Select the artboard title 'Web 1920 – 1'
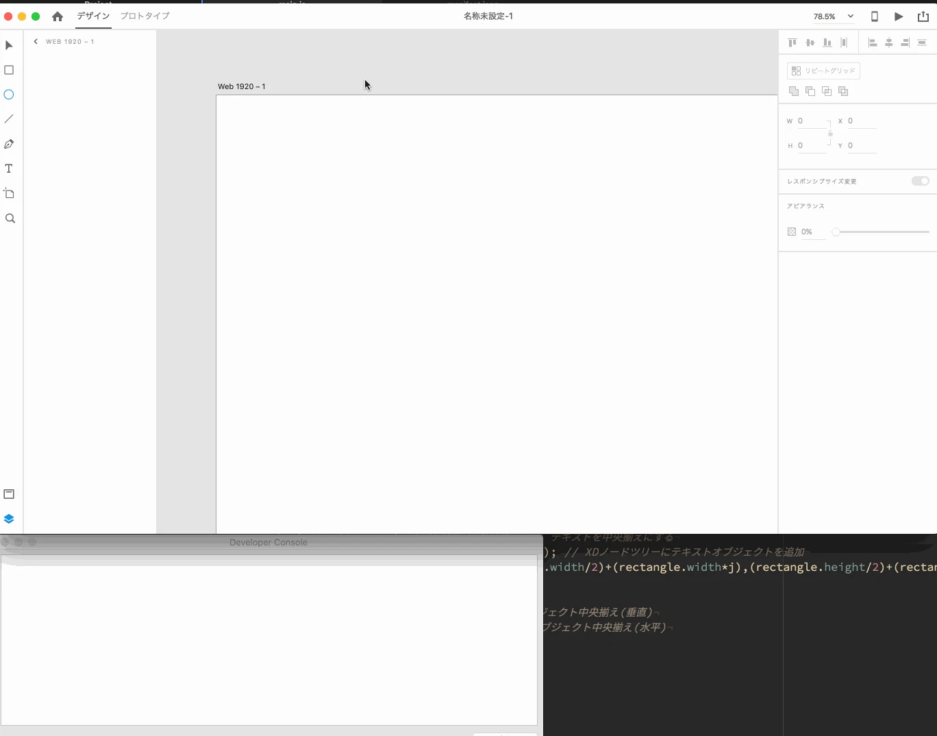Image resolution: width=937 pixels, height=736 pixels. (x=242, y=86)
